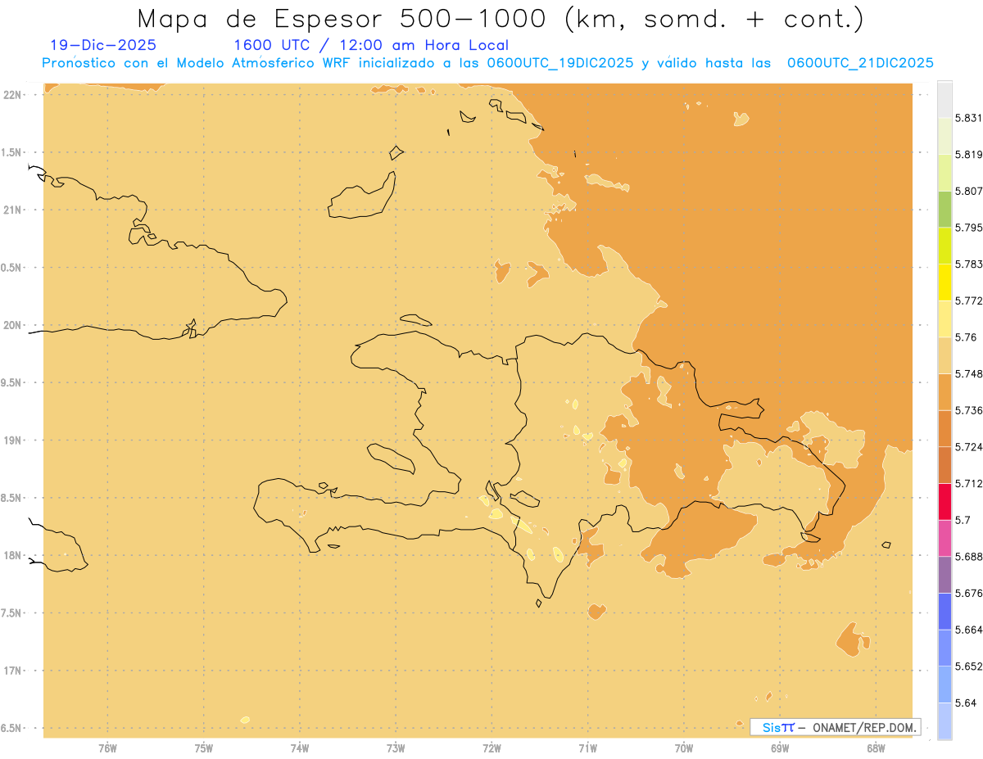Click the legend value 5.652
The image size is (983, 759).
click(969, 666)
